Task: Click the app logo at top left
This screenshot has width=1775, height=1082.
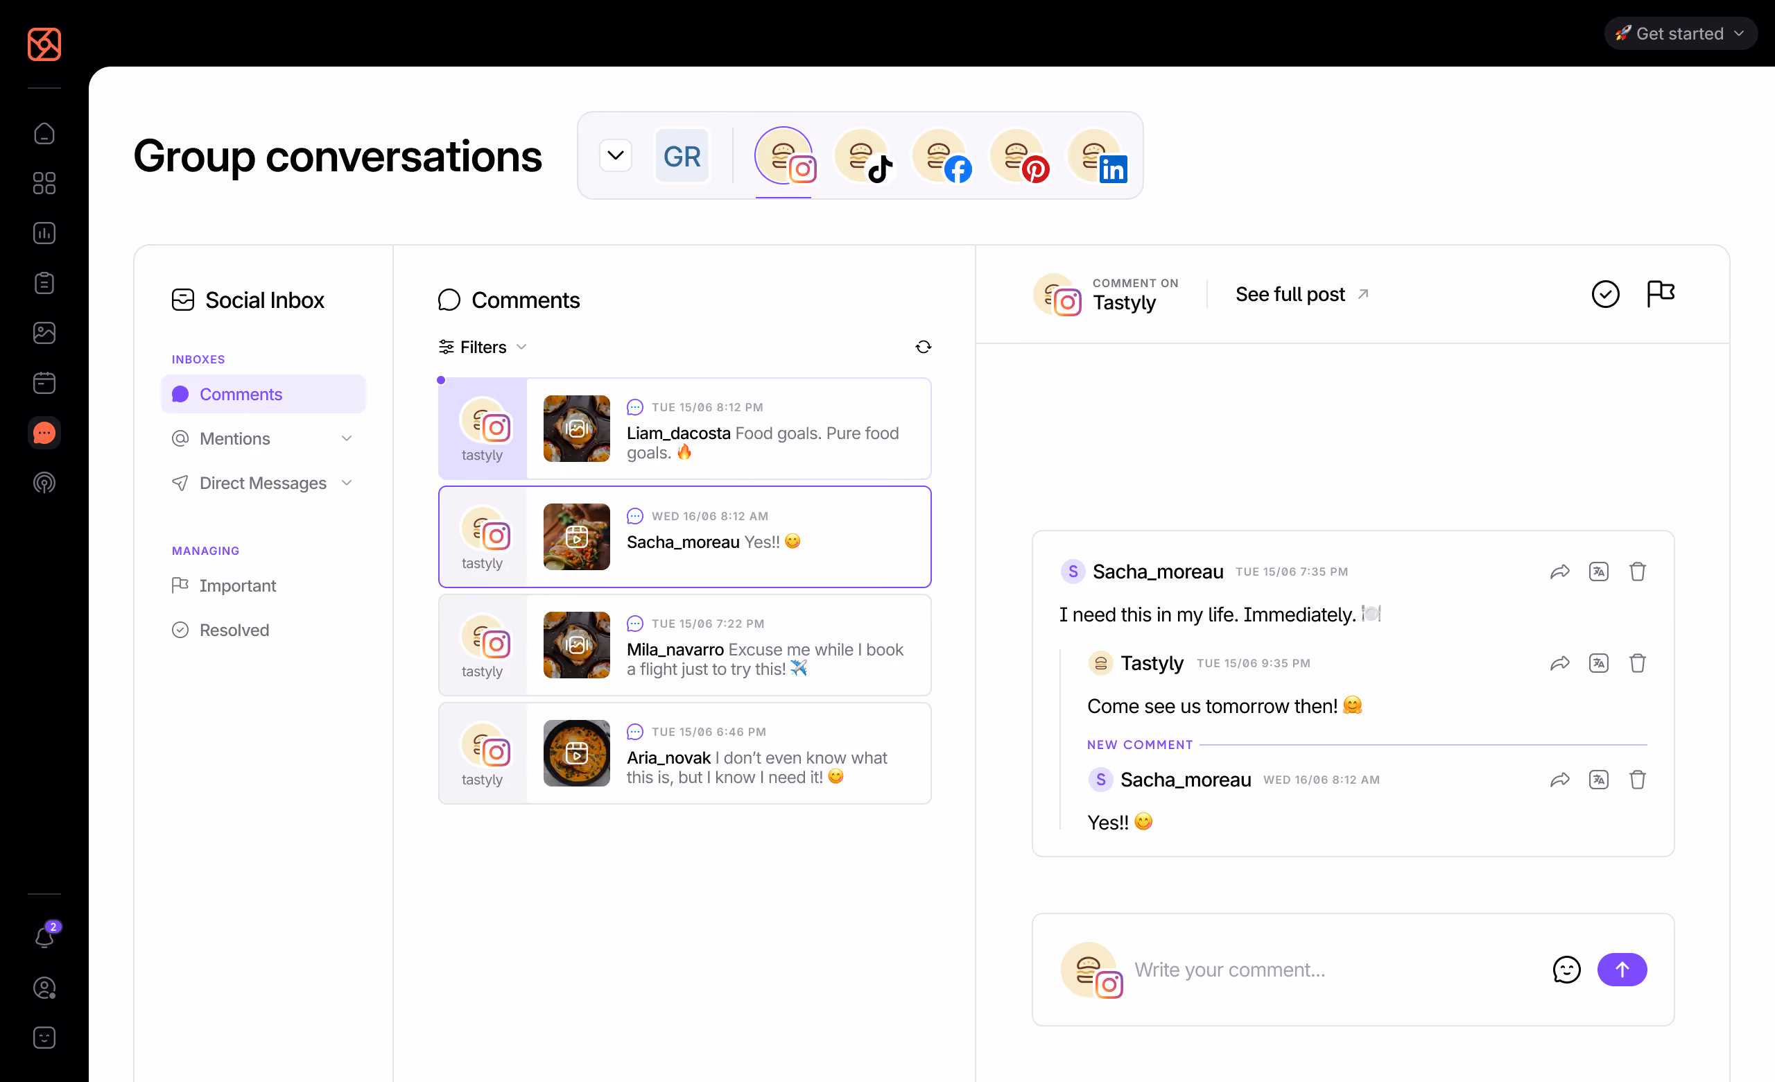Action: tap(44, 44)
